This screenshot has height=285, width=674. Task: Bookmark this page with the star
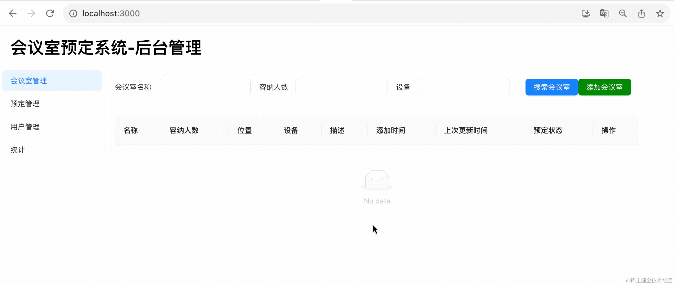pyautogui.click(x=660, y=13)
